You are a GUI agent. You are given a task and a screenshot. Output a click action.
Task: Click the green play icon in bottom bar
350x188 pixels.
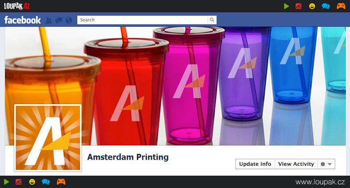pyautogui.click(x=7, y=182)
